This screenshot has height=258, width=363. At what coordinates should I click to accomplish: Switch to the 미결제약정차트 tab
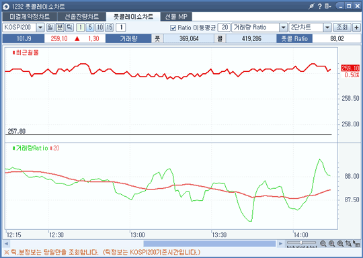pyautogui.click(x=30, y=17)
